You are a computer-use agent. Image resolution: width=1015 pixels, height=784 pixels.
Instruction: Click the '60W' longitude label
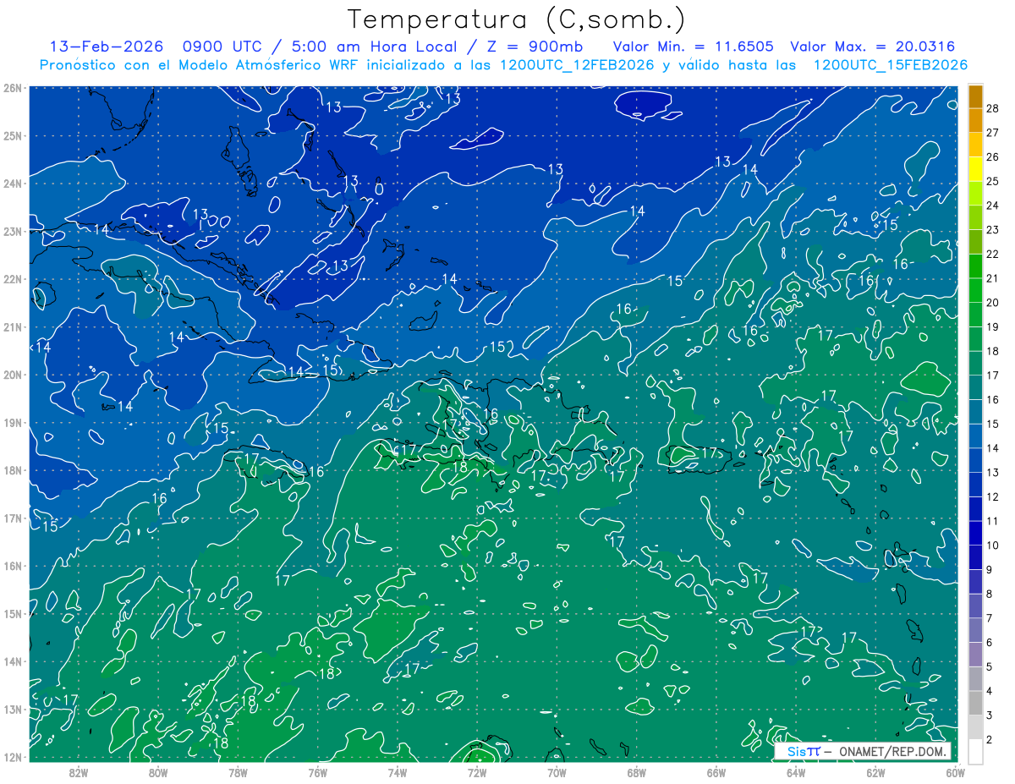(955, 772)
